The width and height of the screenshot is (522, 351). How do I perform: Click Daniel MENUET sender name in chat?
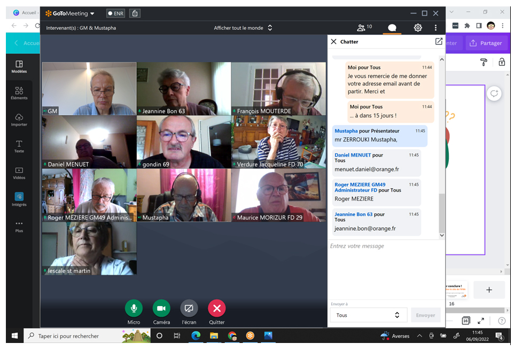[x=353, y=155]
